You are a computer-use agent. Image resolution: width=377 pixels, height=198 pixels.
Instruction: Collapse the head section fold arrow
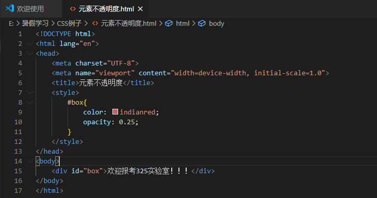pyautogui.click(x=30, y=53)
